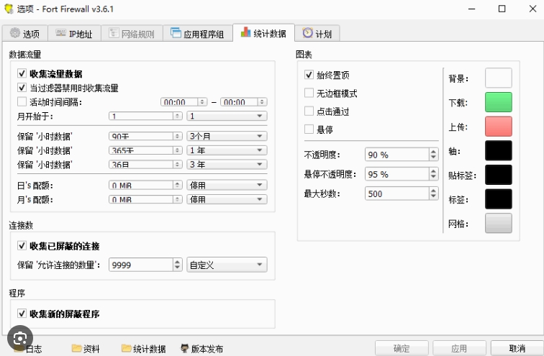Switch to the 计划 tab
This screenshot has width=544, height=356.
pos(317,34)
